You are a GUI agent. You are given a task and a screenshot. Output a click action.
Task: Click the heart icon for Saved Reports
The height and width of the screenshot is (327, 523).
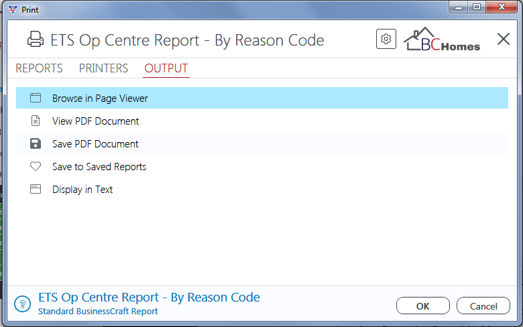(36, 166)
